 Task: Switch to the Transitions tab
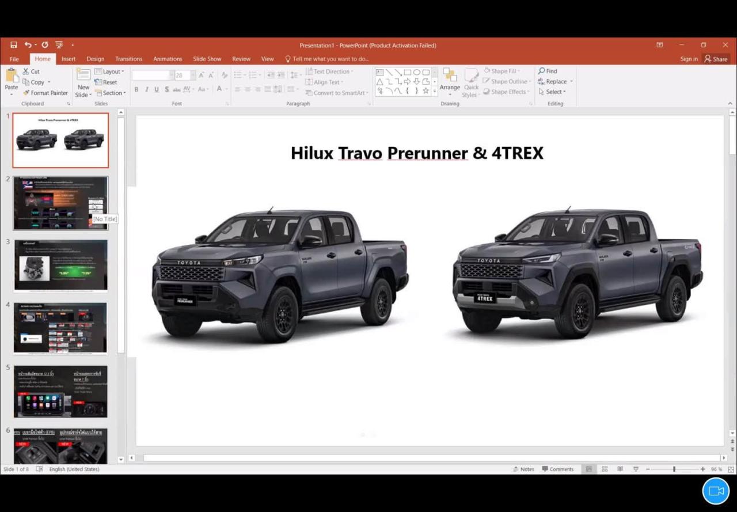(x=128, y=59)
